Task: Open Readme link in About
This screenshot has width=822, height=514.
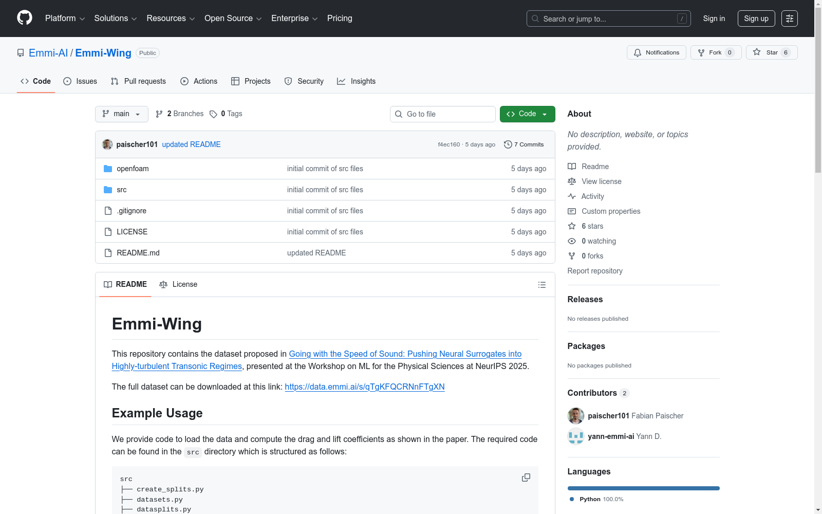Action: click(x=588, y=167)
